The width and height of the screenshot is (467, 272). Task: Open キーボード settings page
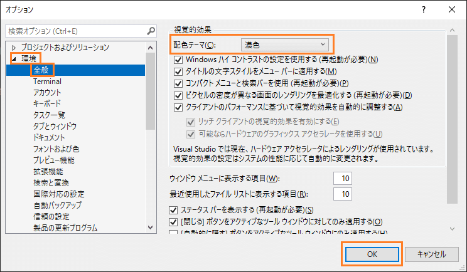[46, 104]
